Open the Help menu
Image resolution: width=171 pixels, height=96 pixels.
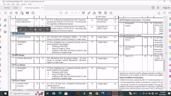pos(30,4)
